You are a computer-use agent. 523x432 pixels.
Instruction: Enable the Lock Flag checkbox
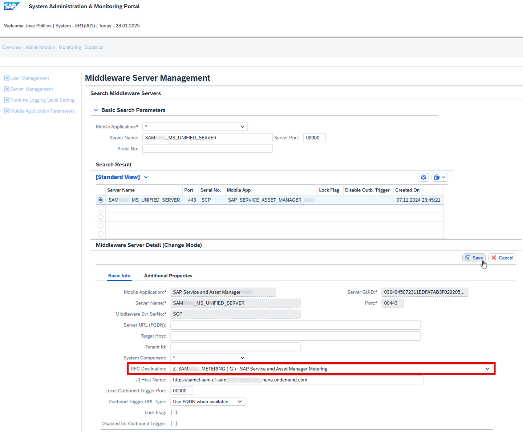(x=174, y=413)
